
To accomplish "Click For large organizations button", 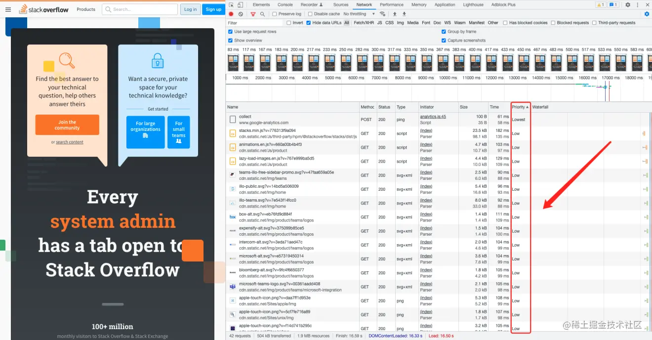I will click(x=145, y=132).
